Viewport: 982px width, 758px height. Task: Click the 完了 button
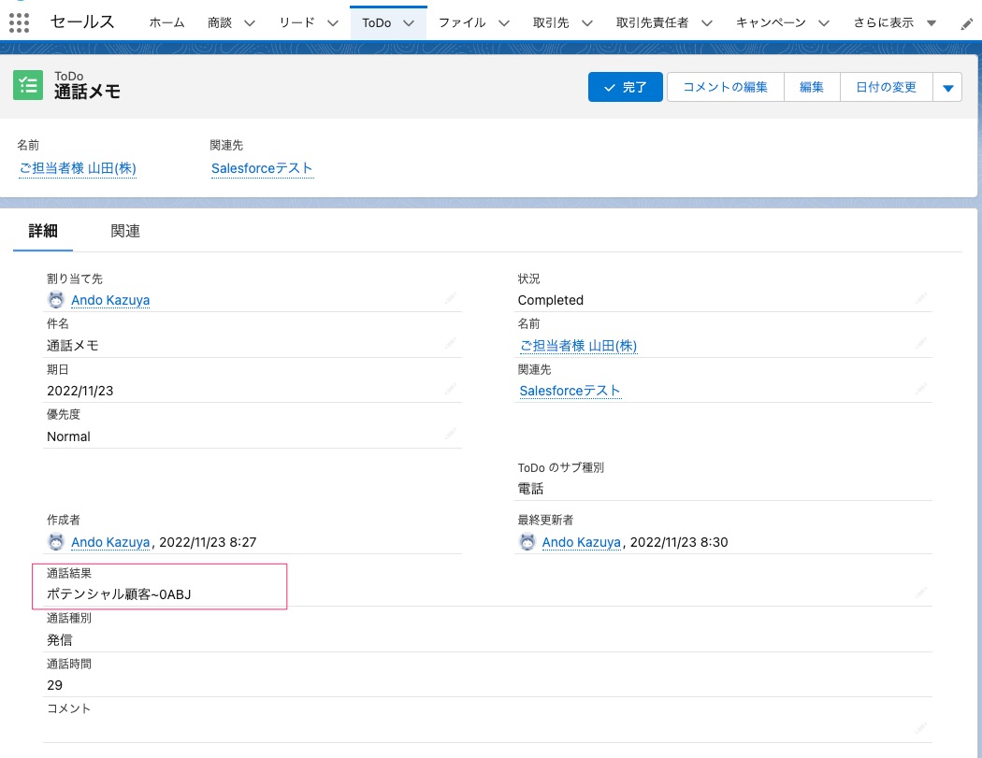tap(625, 87)
